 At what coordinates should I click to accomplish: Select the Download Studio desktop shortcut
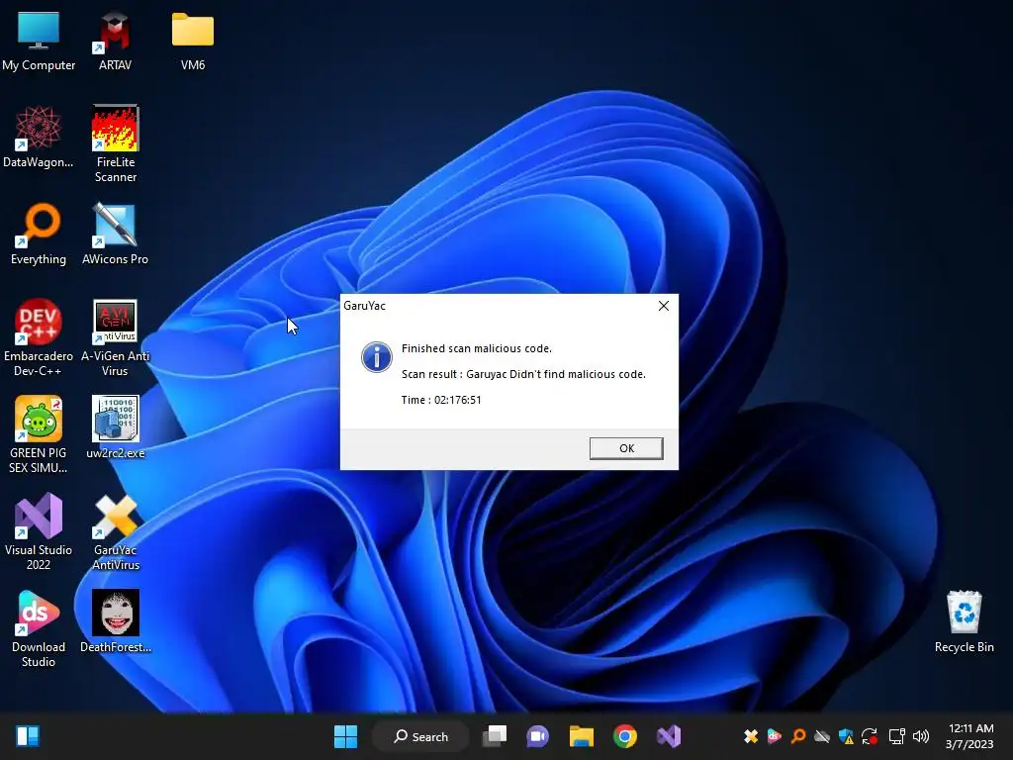(x=39, y=628)
